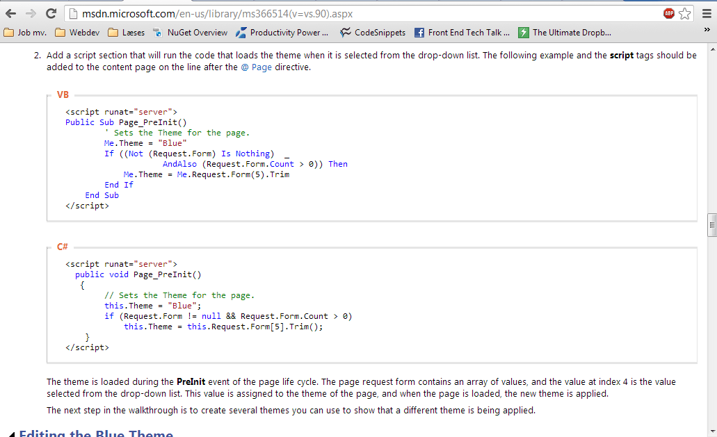Viewport: 717px width, 437px height.
Task: Open the Productivity Power bookmark
Action: (x=282, y=33)
